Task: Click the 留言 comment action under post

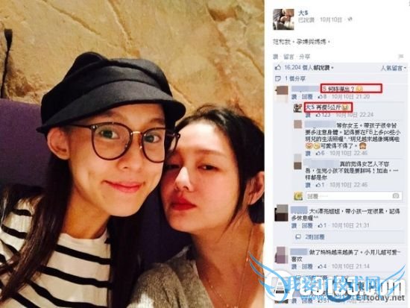Action: click(288, 57)
